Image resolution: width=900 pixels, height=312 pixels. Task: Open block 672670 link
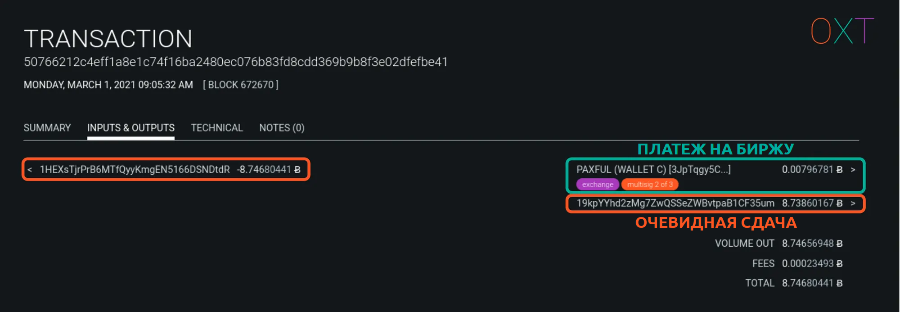click(241, 85)
